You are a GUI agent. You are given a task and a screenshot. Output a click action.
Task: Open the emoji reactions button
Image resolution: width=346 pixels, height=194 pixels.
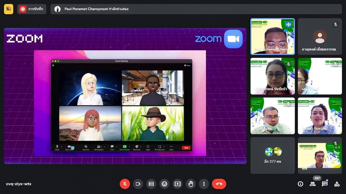164,184
